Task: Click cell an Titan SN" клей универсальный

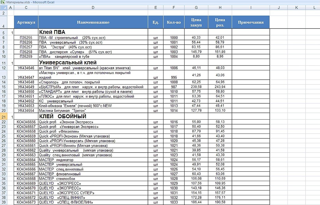Action: click(93, 68)
